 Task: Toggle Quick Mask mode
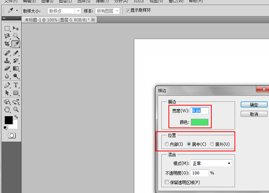pyautogui.click(x=12, y=136)
